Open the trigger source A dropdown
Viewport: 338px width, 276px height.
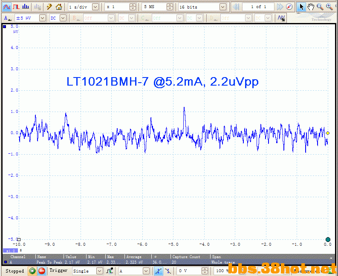[146, 271]
